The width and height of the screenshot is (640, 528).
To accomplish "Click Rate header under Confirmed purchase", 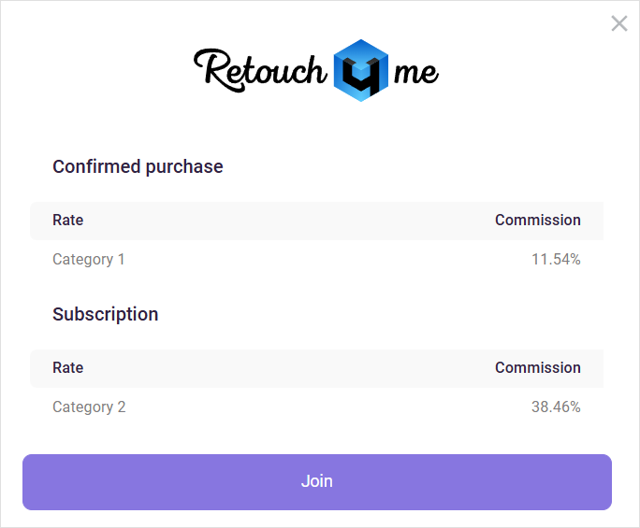I will (x=68, y=221).
